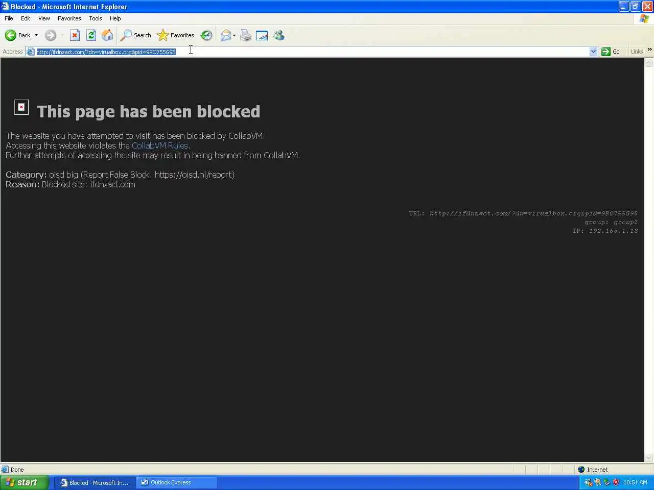Print the page with the printer icon

(x=246, y=35)
